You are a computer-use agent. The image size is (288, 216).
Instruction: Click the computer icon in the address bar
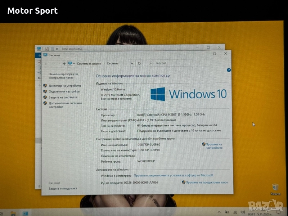70,63
